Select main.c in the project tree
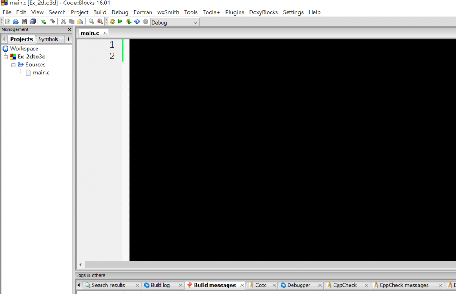 click(41, 73)
